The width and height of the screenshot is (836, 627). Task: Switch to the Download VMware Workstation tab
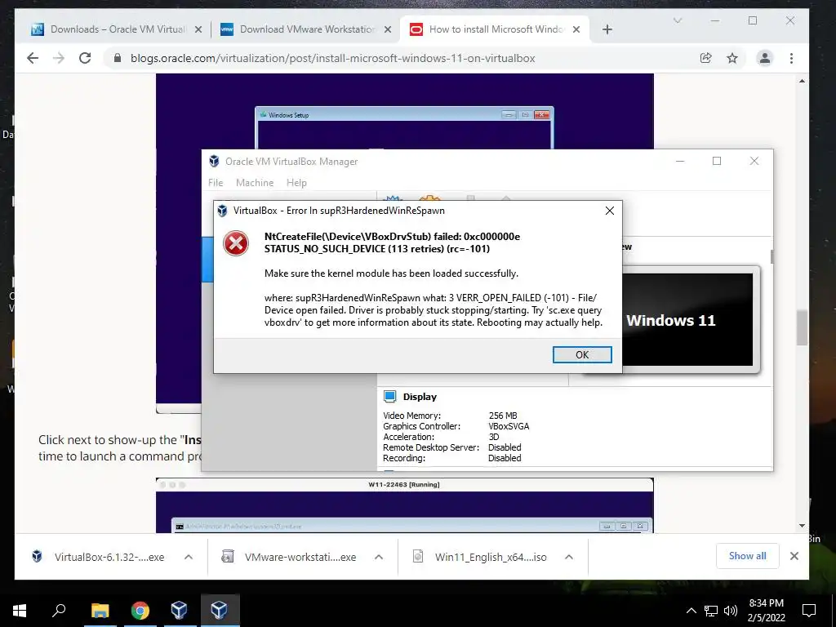307,29
